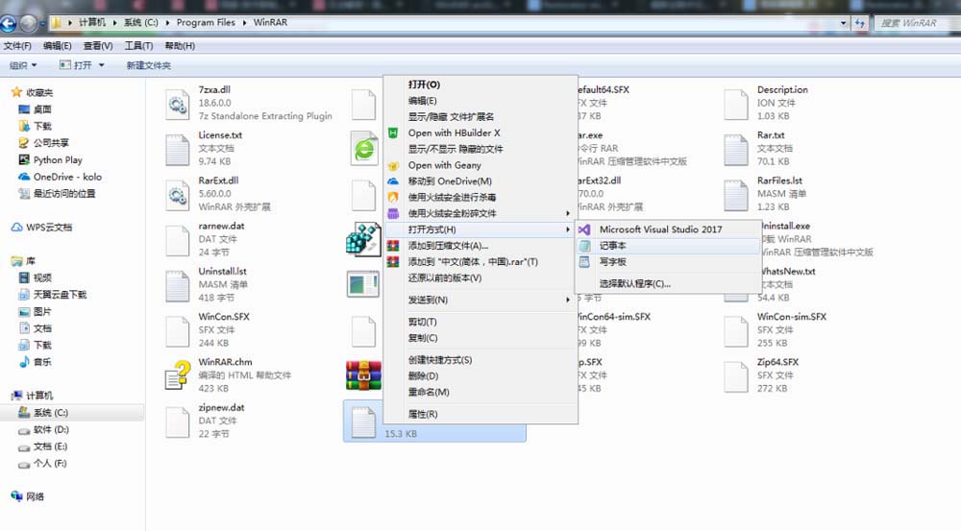Screen dimensions: 961x531
Task: Select 桌面 in favorites sidebar
Action: click(x=42, y=109)
